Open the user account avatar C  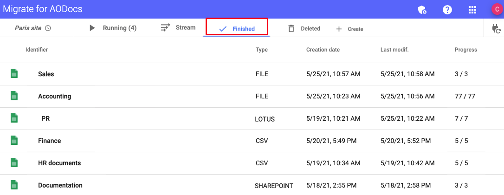[497, 9]
